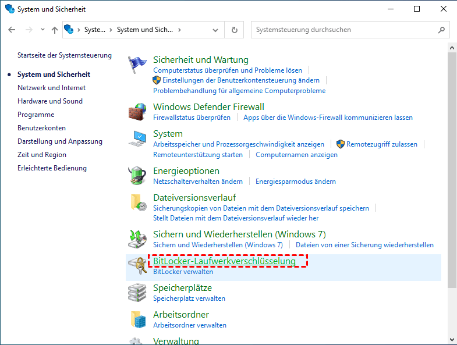Go back with the back arrow

(x=12, y=30)
